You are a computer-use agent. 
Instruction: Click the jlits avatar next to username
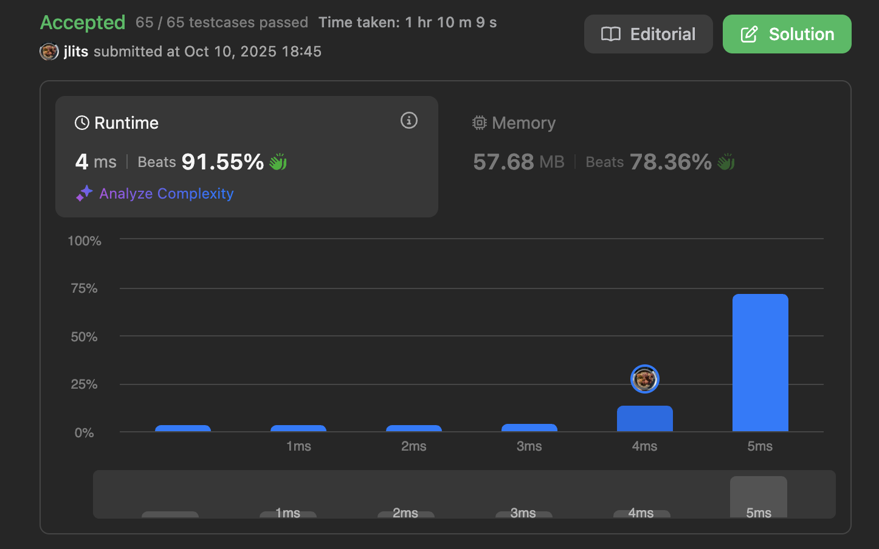point(49,52)
